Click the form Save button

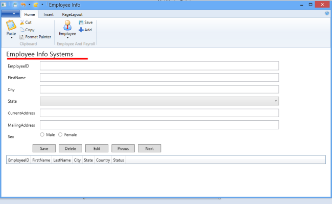(x=44, y=148)
